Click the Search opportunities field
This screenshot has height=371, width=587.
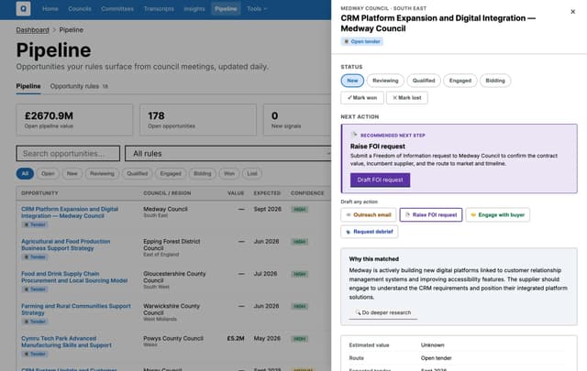coord(68,153)
